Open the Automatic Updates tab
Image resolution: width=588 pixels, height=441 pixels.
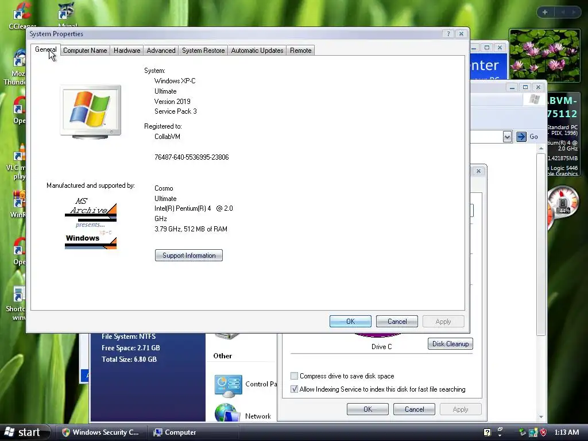click(257, 51)
